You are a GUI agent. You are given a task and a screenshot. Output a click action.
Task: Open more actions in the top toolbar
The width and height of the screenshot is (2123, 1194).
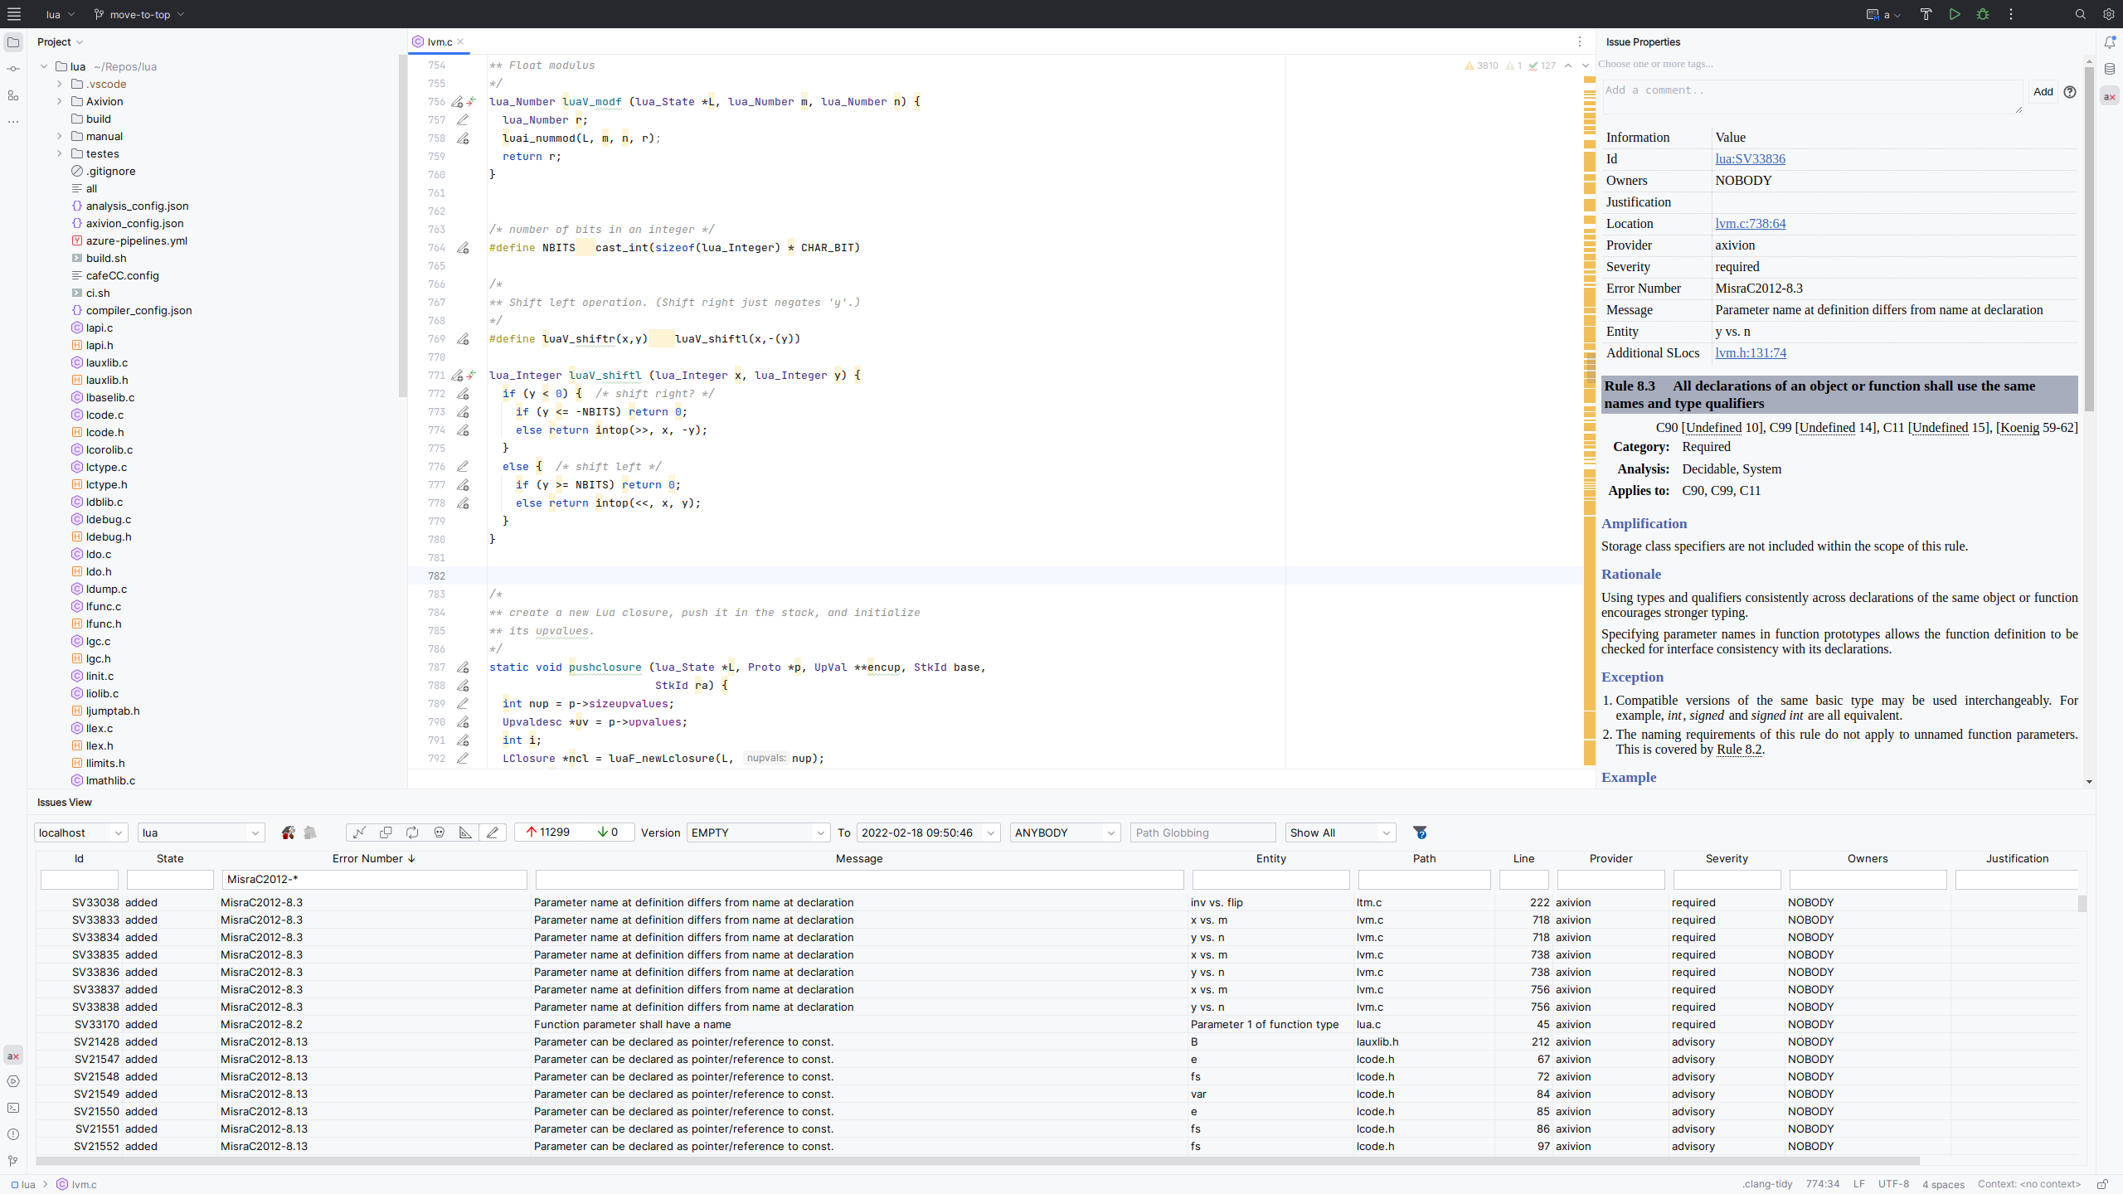2011,14
